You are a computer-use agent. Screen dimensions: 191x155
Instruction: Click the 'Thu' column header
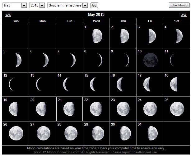123,21
